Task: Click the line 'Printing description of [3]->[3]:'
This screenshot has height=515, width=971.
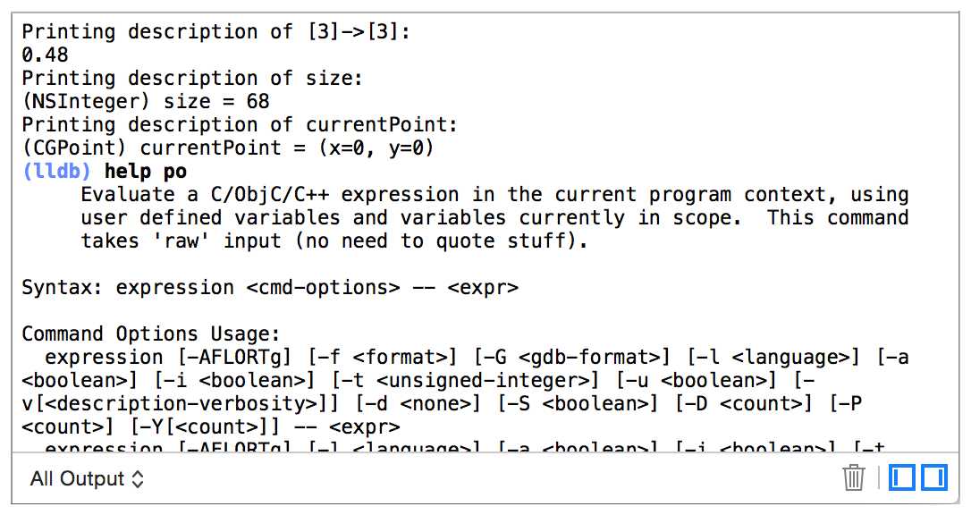Action: (x=216, y=31)
